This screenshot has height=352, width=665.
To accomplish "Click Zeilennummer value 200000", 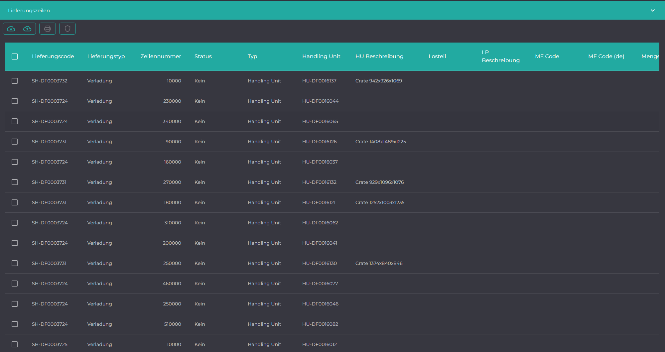I will coord(172,243).
